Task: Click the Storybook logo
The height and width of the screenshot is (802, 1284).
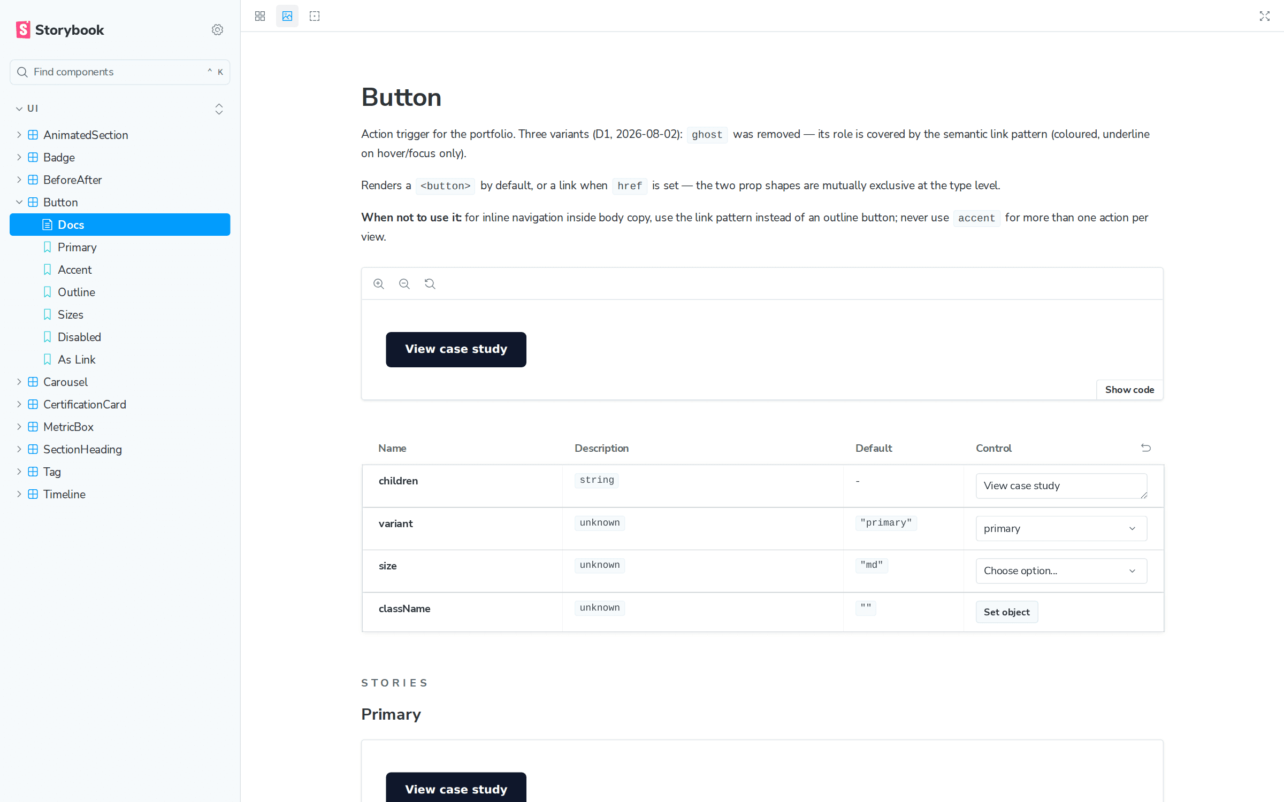Action: tap(60, 30)
